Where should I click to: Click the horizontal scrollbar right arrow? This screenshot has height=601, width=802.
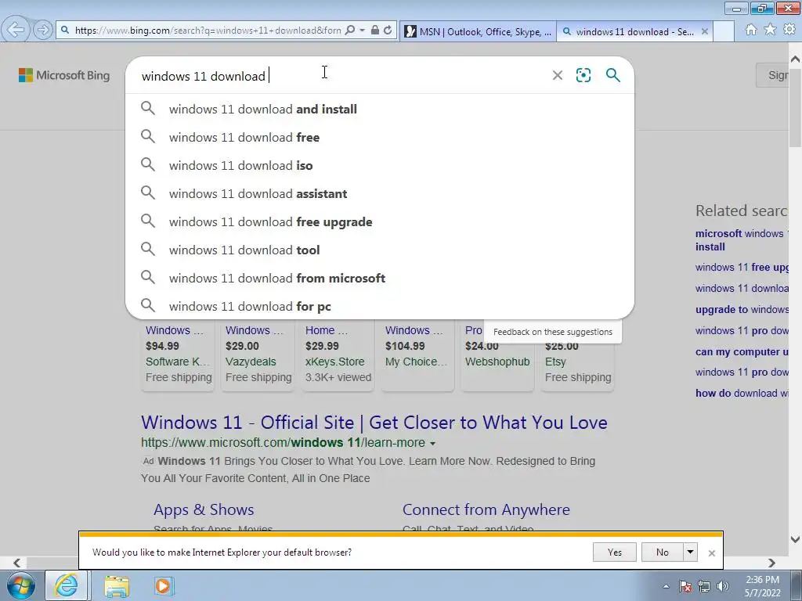[x=771, y=563]
